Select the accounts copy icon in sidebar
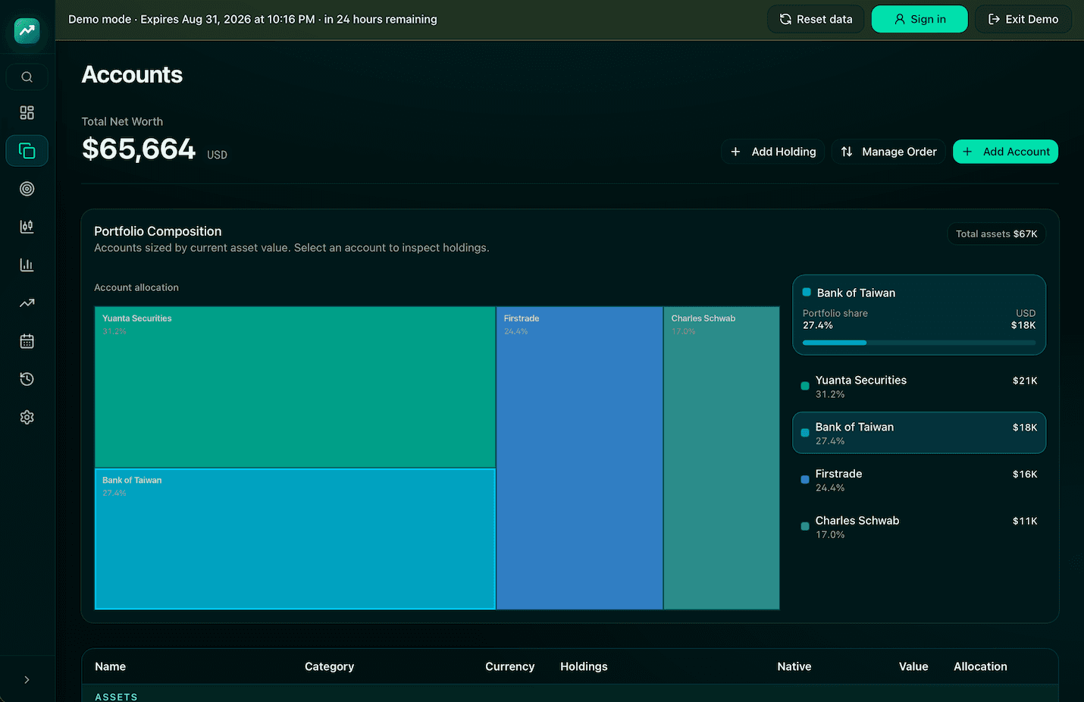 coord(27,151)
